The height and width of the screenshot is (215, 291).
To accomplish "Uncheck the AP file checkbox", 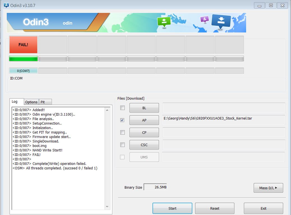I will pyautogui.click(x=122, y=120).
